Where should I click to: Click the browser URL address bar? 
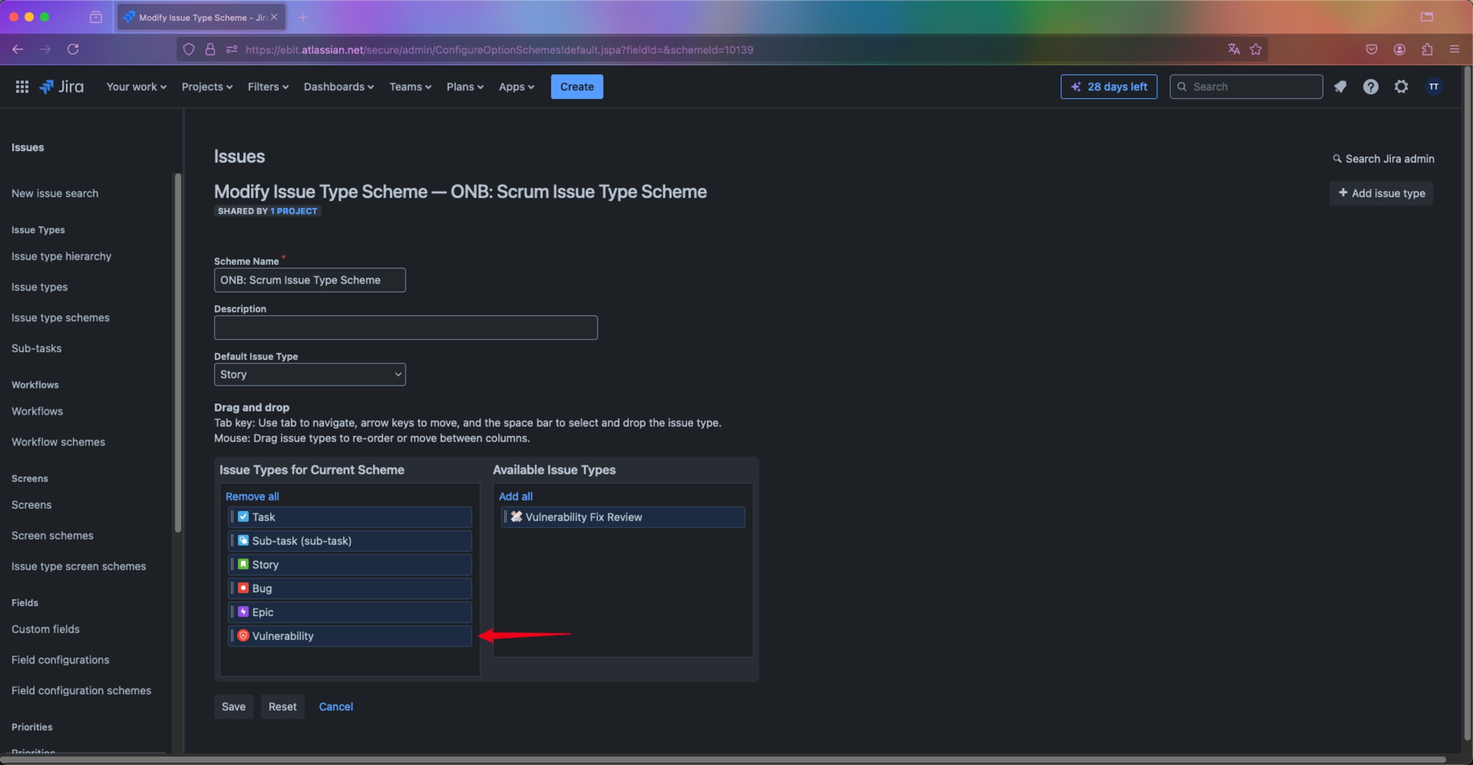[x=722, y=49]
